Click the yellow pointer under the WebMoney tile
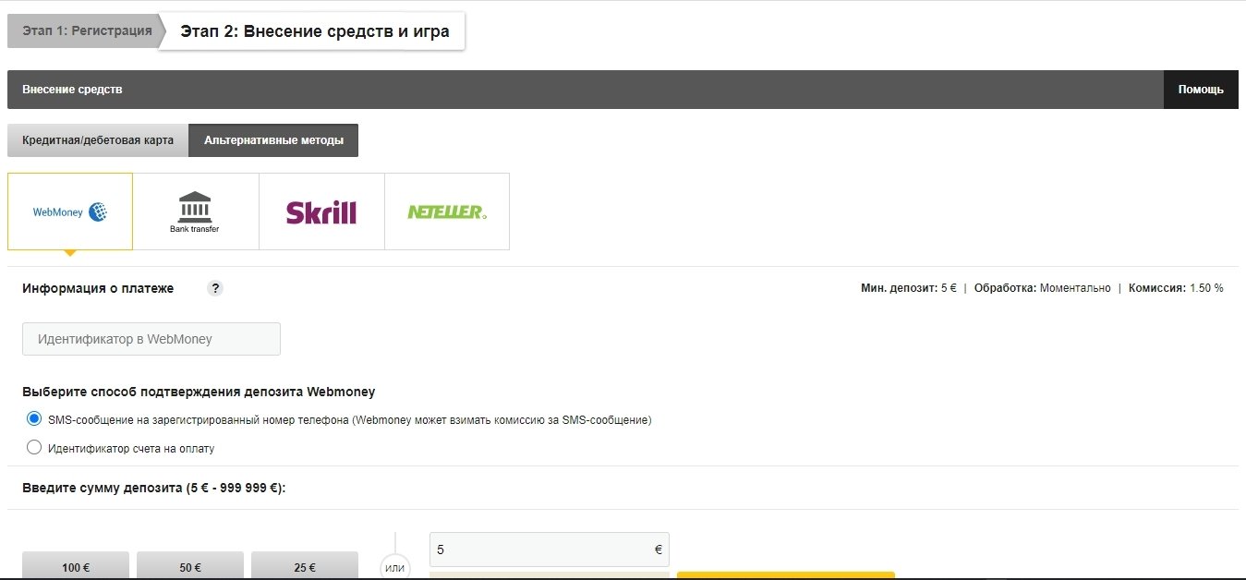This screenshot has width=1246, height=580. [x=70, y=253]
